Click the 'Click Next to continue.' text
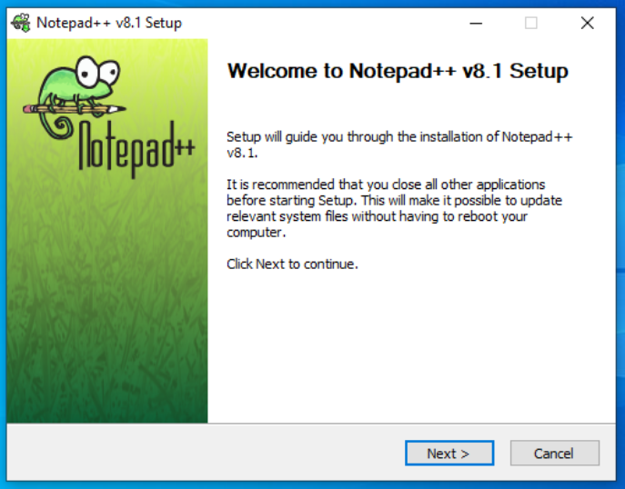The image size is (625, 489). (292, 264)
